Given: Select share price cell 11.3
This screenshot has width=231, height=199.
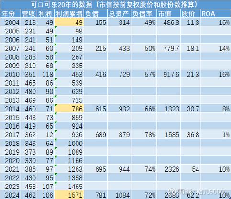Looking at the screenshot, I should click(190, 22).
